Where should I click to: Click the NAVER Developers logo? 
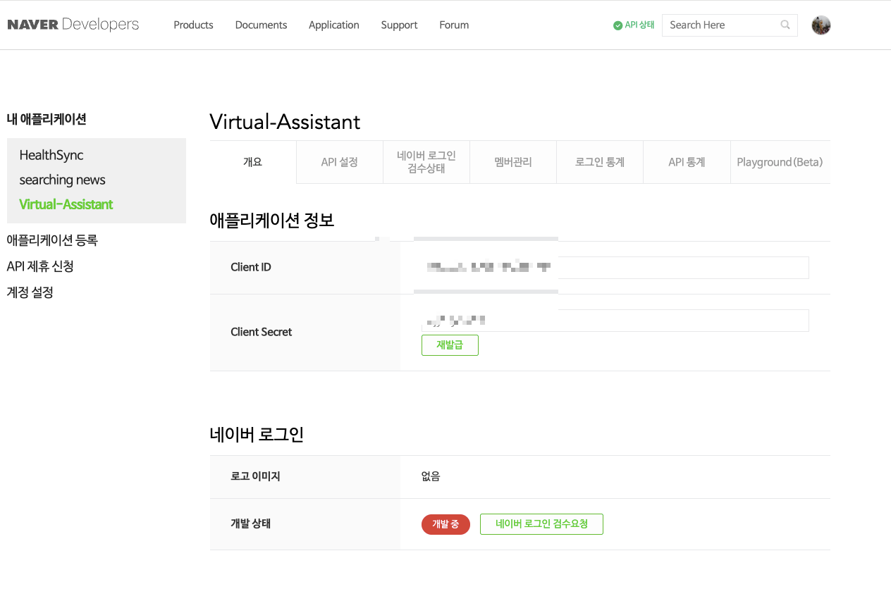(73, 25)
